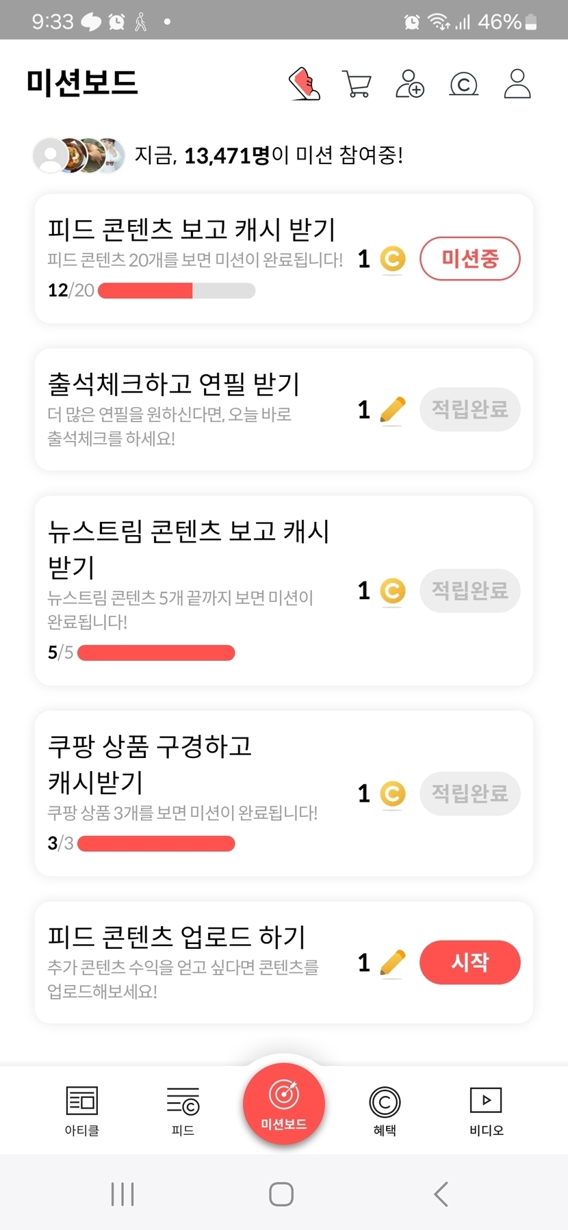This screenshot has width=568, height=1230.
Task: Open the cash coin icon in header
Action: click(463, 84)
